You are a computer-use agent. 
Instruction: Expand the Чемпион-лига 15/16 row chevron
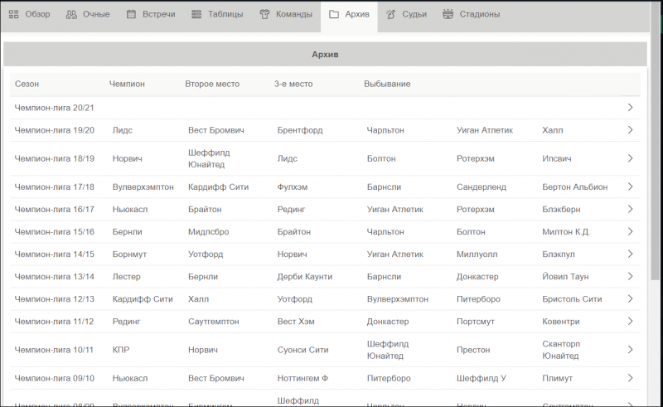[x=630, y=231]
